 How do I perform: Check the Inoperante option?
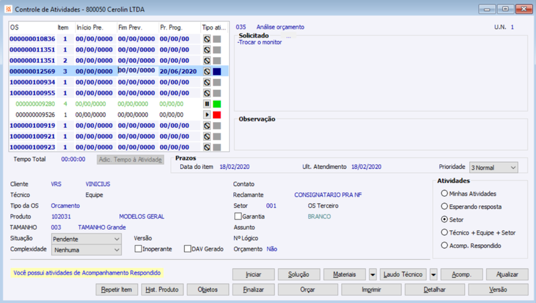pos(138,249)
